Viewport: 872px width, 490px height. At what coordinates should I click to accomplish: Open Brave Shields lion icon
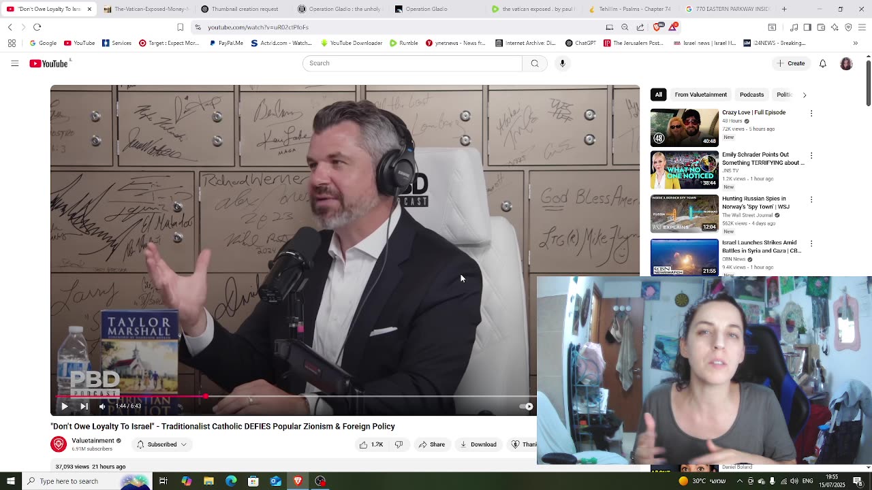657,27
